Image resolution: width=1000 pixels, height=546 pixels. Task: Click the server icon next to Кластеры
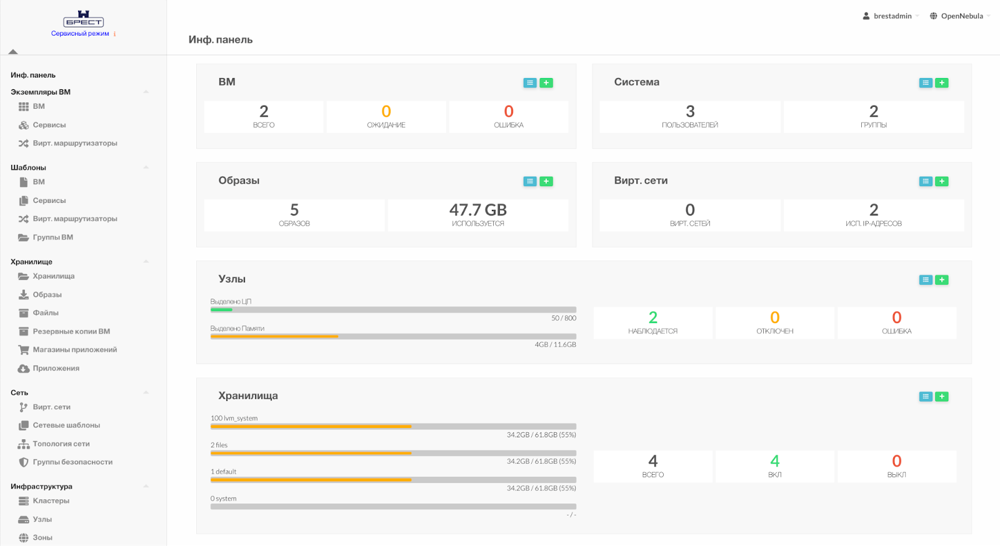(24, 501)
